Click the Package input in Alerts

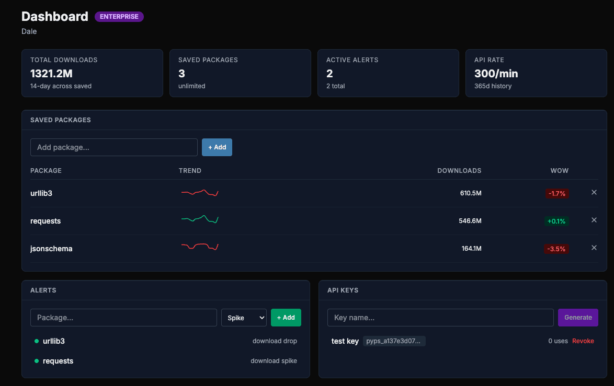pyautogui.click(x=123, y=317)
